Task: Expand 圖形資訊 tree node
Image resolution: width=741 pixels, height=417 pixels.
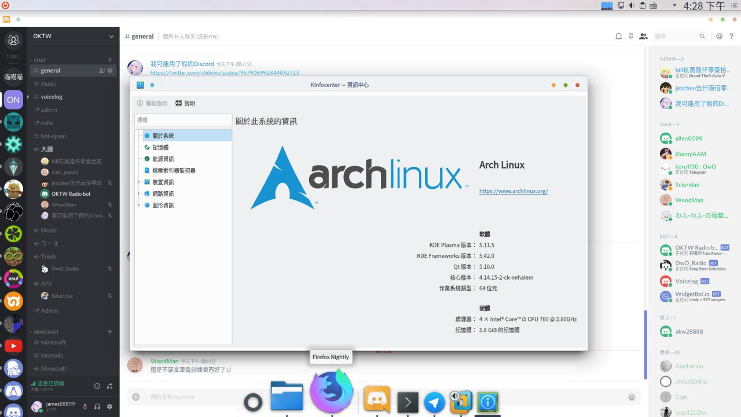Action: [138, 205]
